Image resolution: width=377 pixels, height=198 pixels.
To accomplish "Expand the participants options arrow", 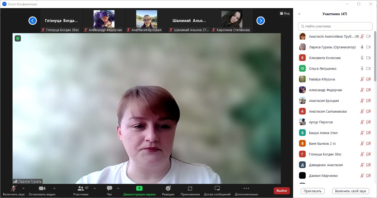I will point(95,188).
